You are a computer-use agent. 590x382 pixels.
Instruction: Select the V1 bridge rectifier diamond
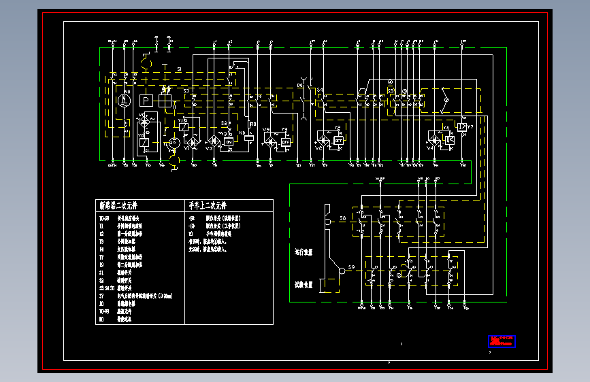193,143
